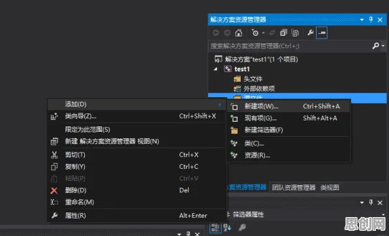
Task: Toggle the Solution Explorer auto-hide pin
Action: (x=371, y=20)
